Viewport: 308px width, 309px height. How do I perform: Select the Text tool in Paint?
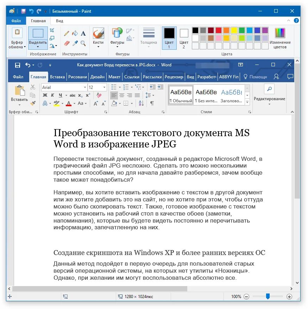[x=83, y=33]
